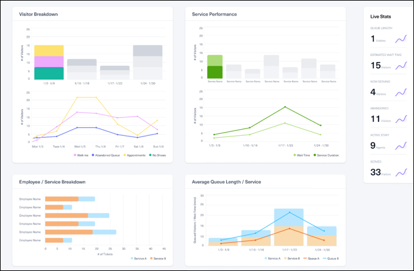The width and height of the screenshot is (414, 271).
Task: Click the Walk-ins point on Sat 1/8
Action: coord(137,116)
